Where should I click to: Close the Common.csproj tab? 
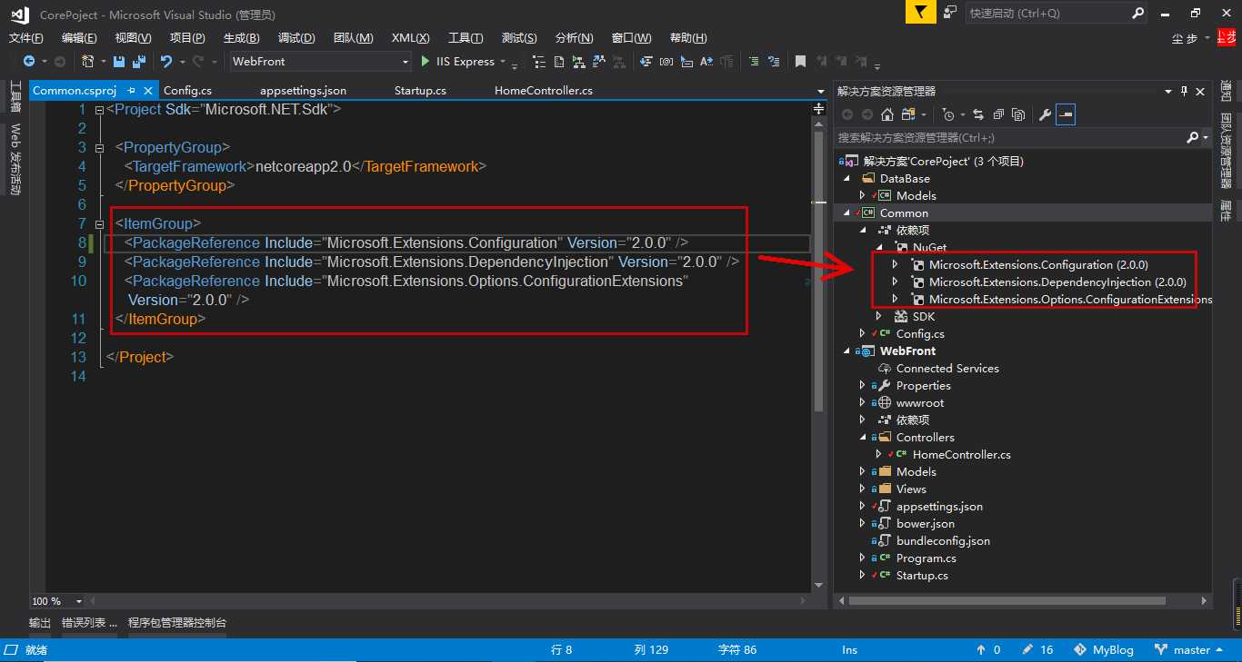point(148,91)
